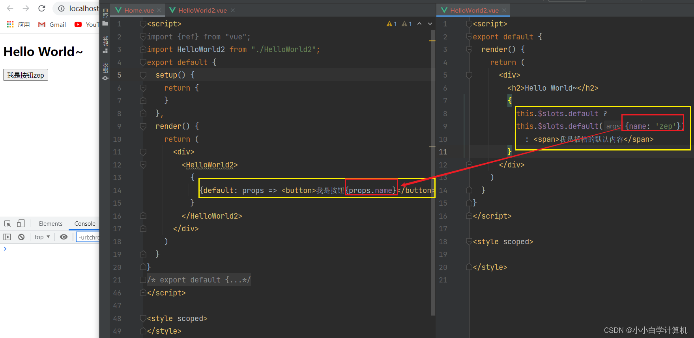
Task: Click the setup() text on line 5
Action: pyautogui.click(x=170, y=75)
